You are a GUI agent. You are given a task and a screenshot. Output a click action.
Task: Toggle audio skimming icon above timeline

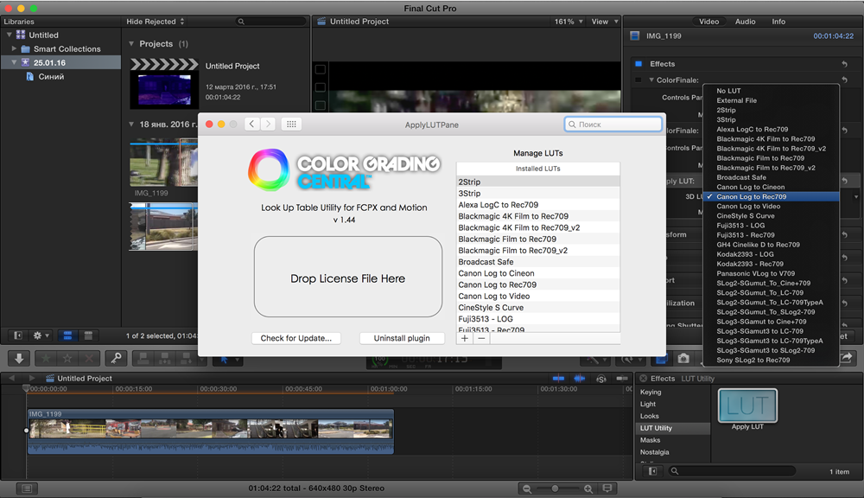[579, 379]
